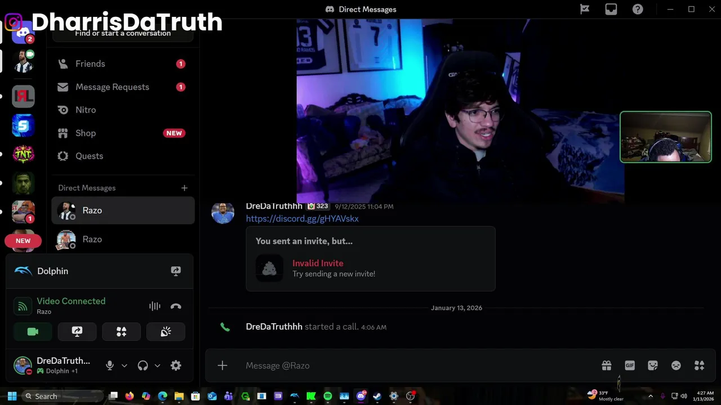Screen dimensions: 721x405
Task: Disconnect from the call
Action: coord(176,306)
